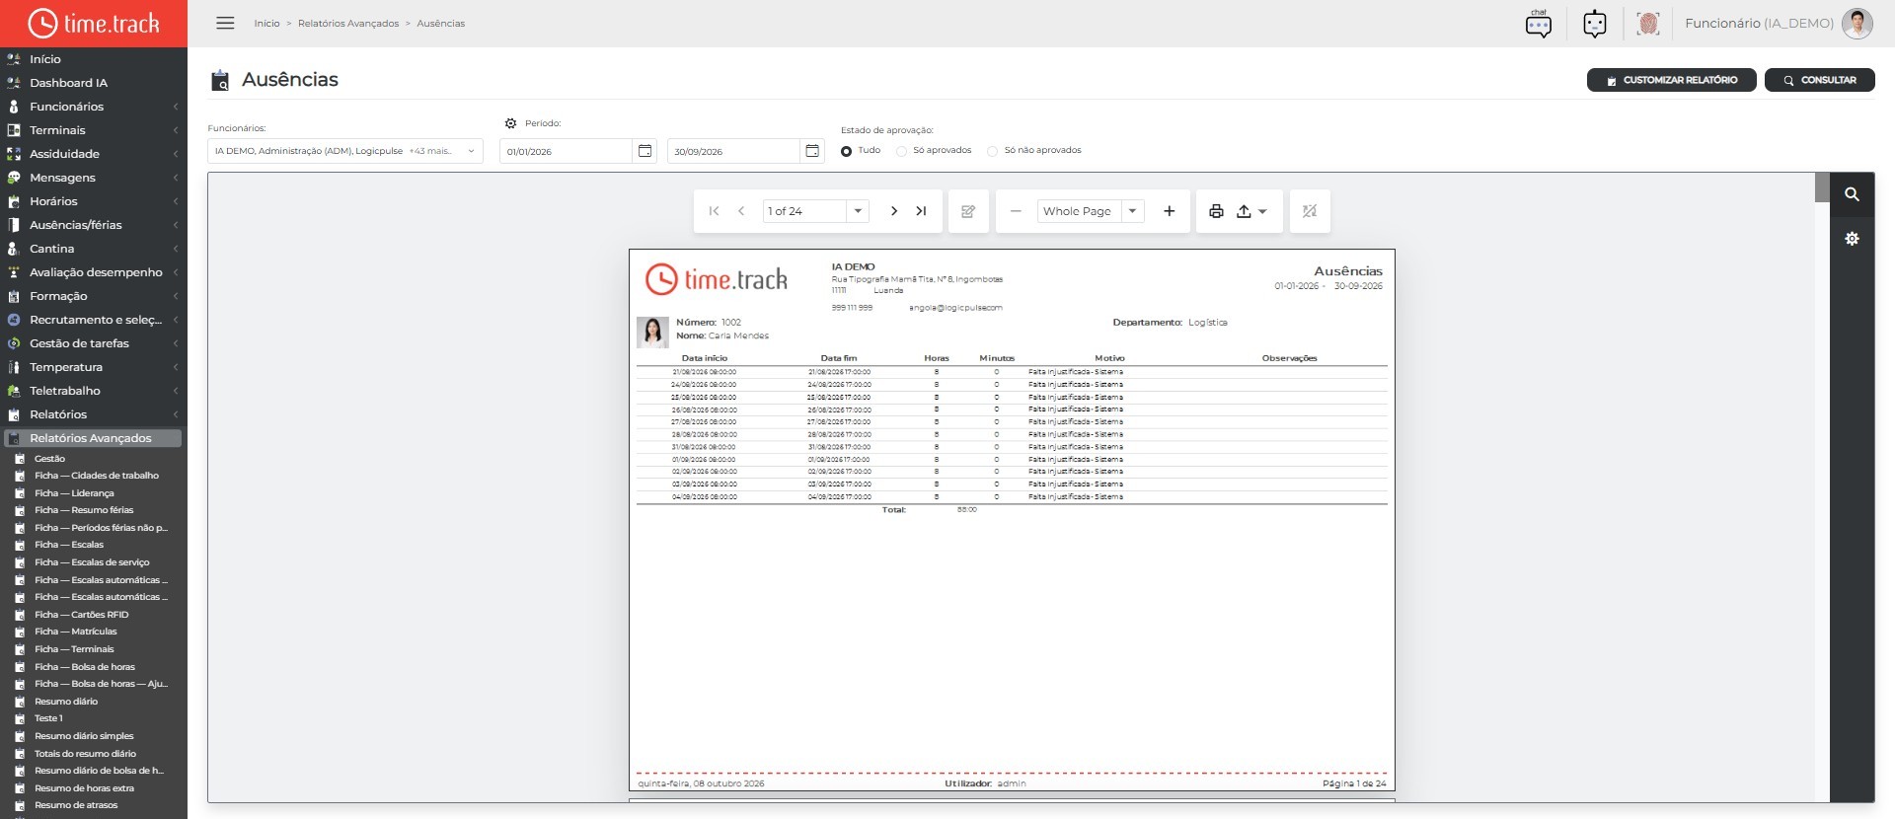Expand the Ausências/férias sidebar menu
The height and width of the screenshot is (819, 1895).
(x=94, y=225)
